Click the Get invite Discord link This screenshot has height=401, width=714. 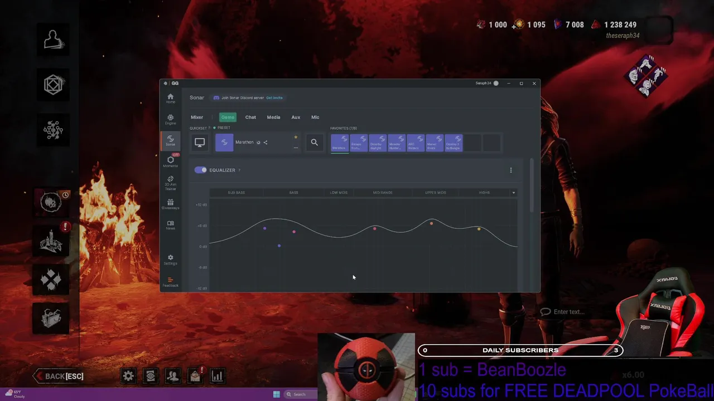tap(274, 98)
